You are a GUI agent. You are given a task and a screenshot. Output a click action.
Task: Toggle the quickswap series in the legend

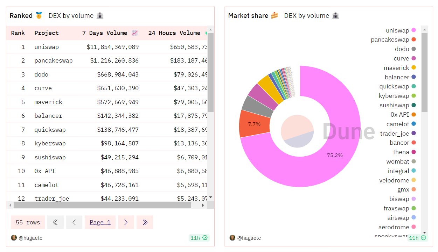(x=397, y=86)
